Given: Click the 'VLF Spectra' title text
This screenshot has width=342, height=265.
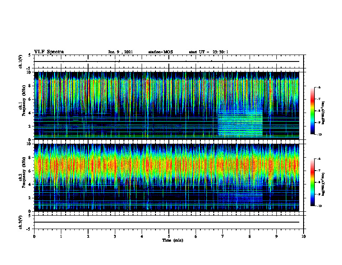Looking at the screenshot, I should (49, 52).
